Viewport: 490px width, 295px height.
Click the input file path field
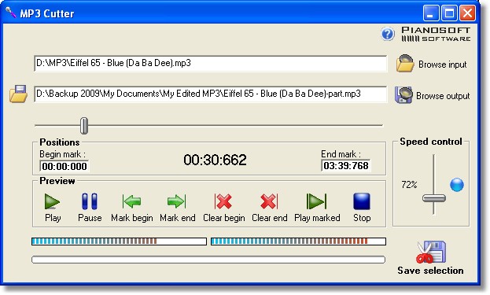click(210, 64)
